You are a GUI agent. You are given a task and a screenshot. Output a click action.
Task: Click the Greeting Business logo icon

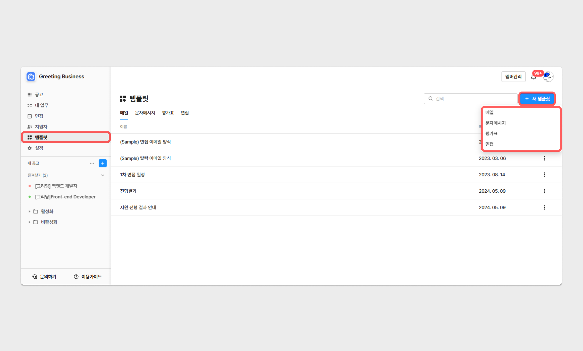[x=31, y=76]
